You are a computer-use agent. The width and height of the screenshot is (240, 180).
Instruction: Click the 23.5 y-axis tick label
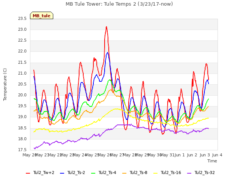point(22,18)
